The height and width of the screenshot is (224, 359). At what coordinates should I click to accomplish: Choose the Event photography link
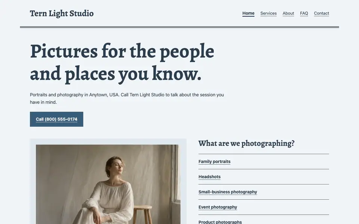pyautogui.click(x=218, y=207)
